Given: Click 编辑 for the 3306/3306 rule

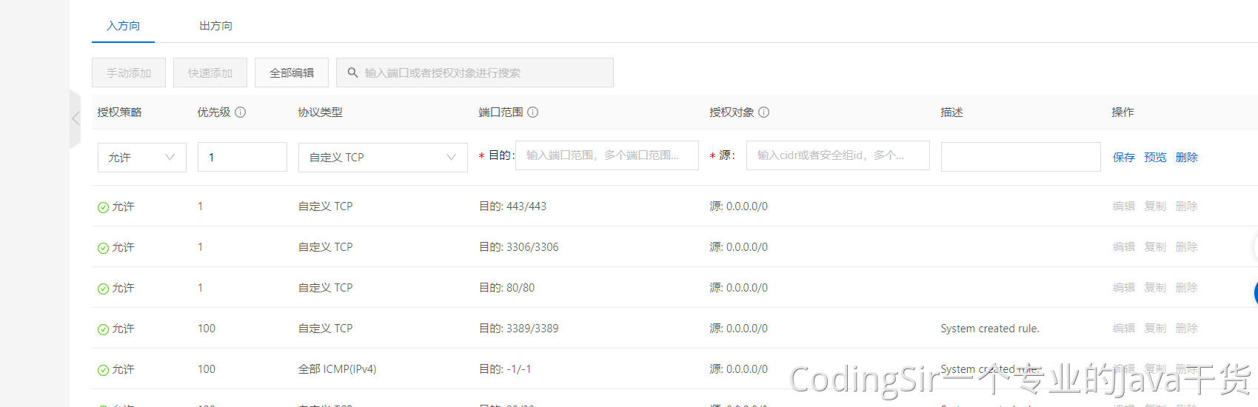Looking at the screenshot, I should pos(1123,247).
